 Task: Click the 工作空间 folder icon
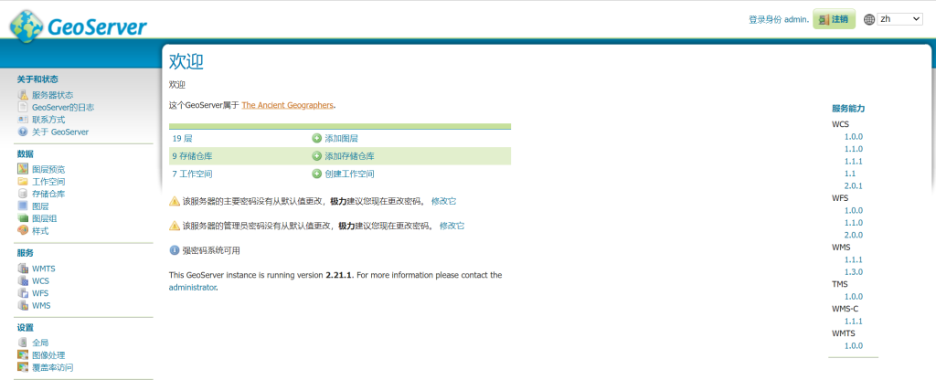(x=23, y=182)
